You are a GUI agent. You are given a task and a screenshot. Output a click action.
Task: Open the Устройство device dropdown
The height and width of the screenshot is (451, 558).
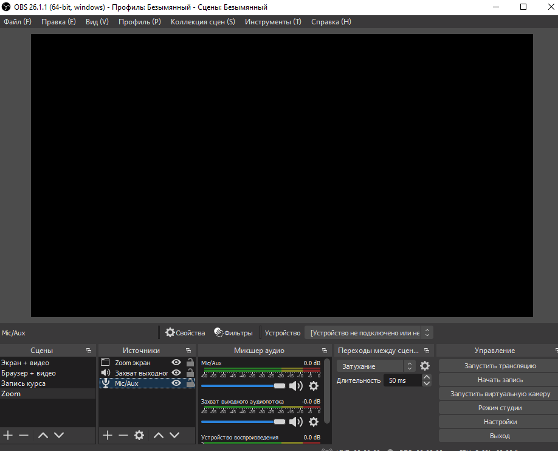coord(369,333)
